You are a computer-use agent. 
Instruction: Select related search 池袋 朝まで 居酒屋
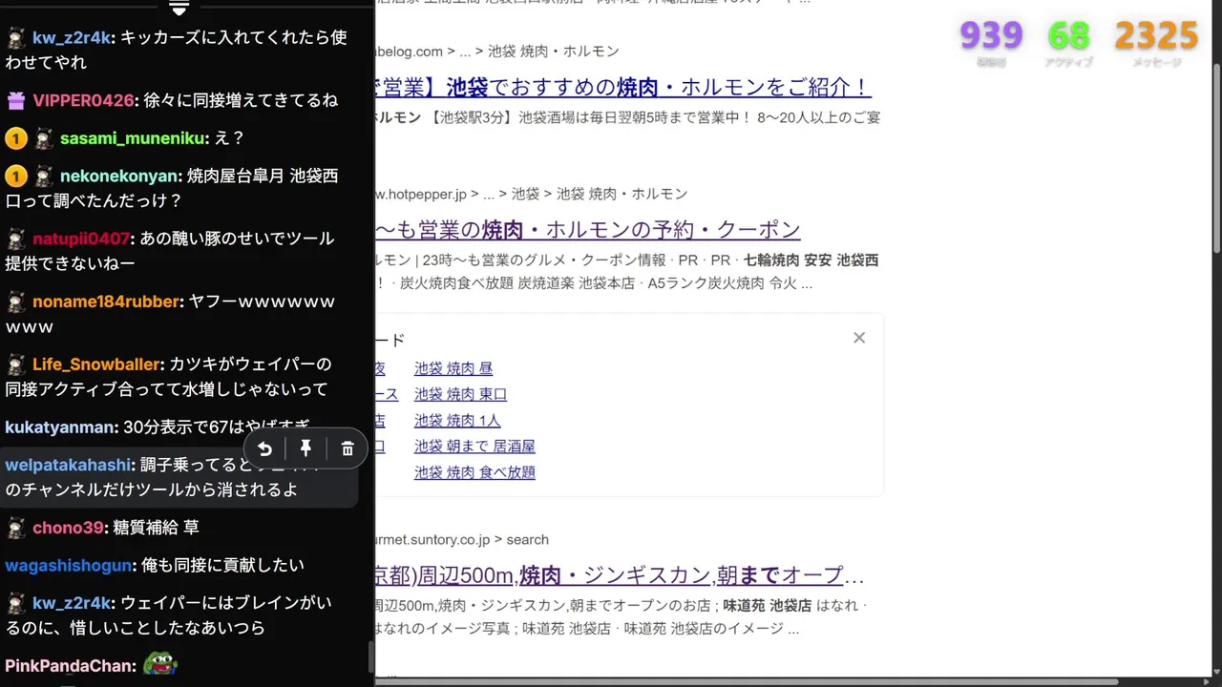coord(474,447)
